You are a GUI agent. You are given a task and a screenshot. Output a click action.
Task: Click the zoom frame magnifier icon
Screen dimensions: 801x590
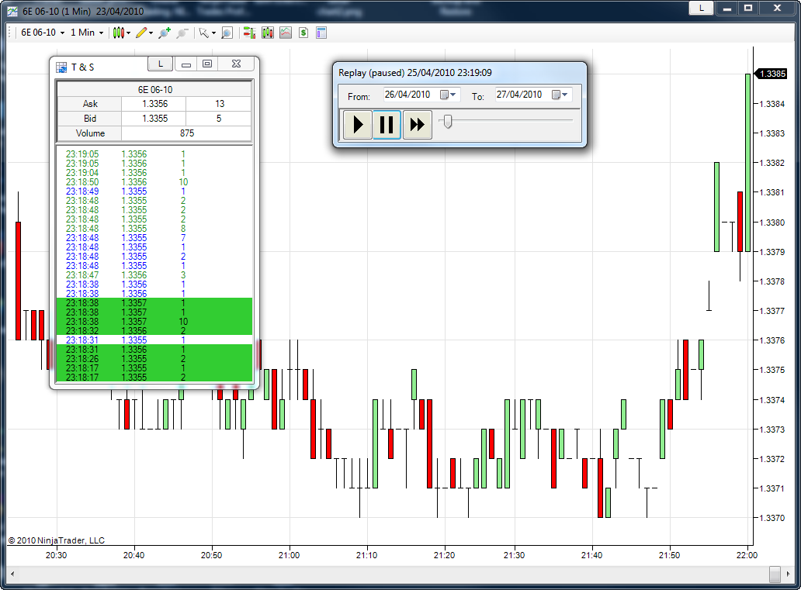(227, 33)
